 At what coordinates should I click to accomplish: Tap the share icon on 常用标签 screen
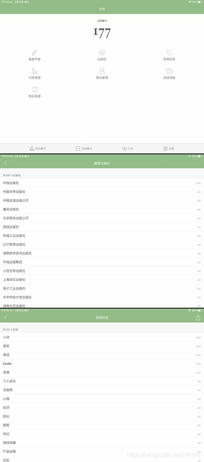pos(198,317)
